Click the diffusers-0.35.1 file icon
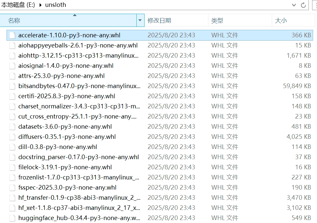Screen dimensions: 317x223 [12, 137]
